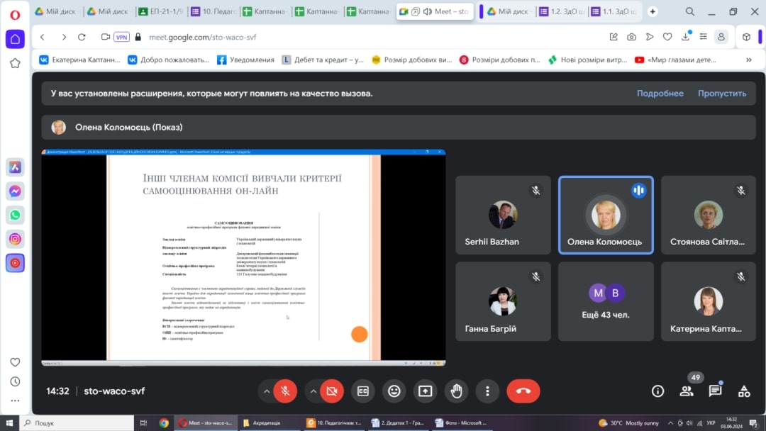The height and width of the screenshot is (431, 766).
Task: Open a new browser tab
Action: (653, 11)
